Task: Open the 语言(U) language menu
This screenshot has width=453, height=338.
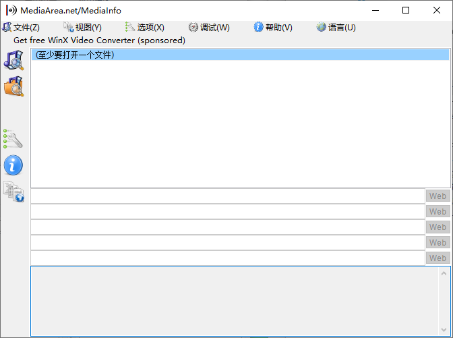Action: point(336,27)
